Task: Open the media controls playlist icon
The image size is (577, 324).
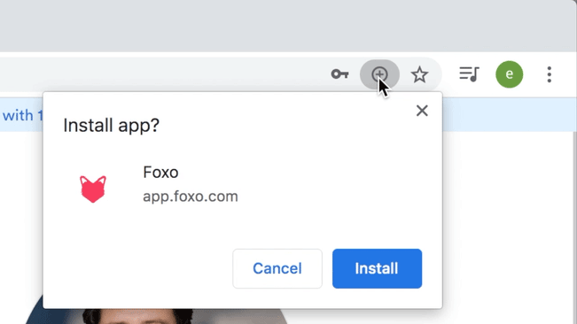Action: tap(469, 74)
